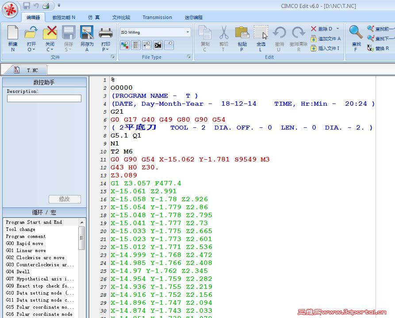Click the 循环 / 宏 panel header
Screen dimensions: 395x318
pos(44,212)
